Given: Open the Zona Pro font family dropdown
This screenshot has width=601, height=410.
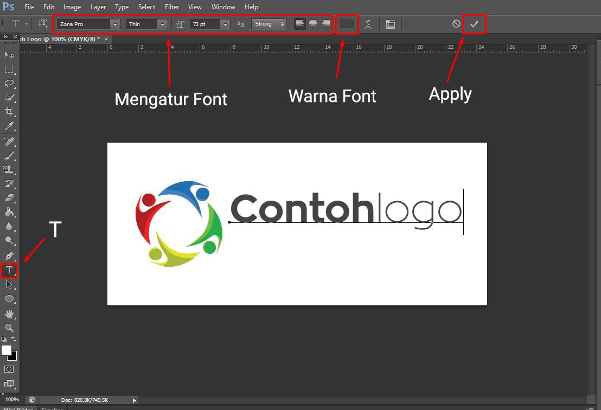Looking at the screenshot, I should (x=114, y=24).
